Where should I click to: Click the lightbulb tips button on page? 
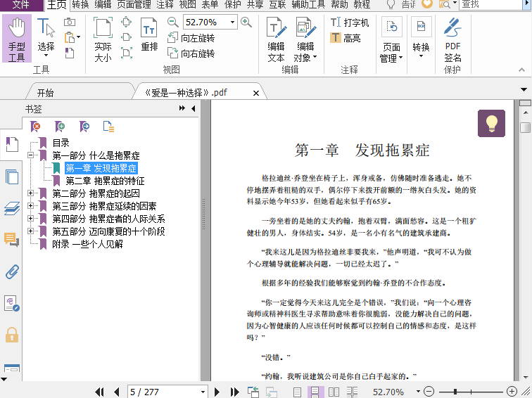(x=491, y=123)
